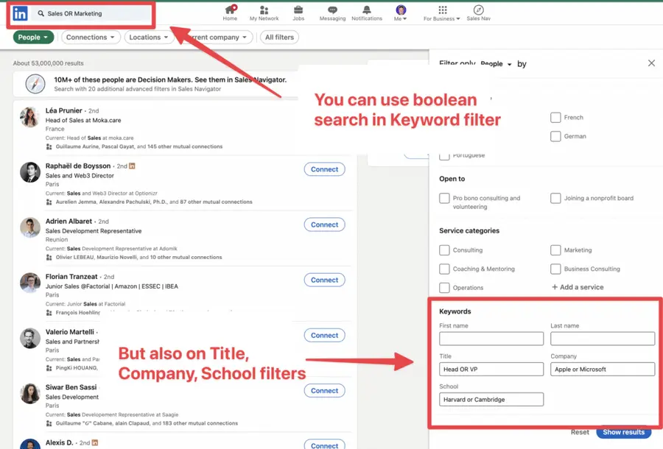The height and width of the screenshot is (449, 663).
Task: Click the search magnifier icon
Action: [41, 13]
